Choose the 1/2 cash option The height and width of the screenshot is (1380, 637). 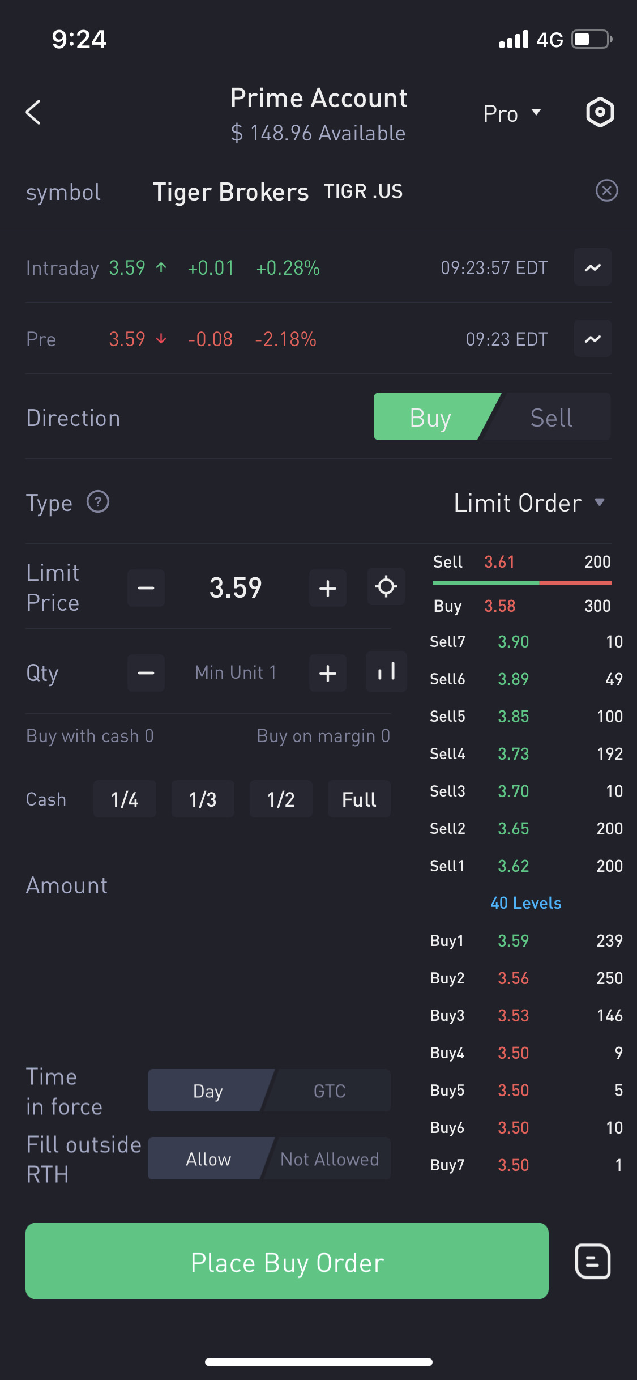[281, 799]
